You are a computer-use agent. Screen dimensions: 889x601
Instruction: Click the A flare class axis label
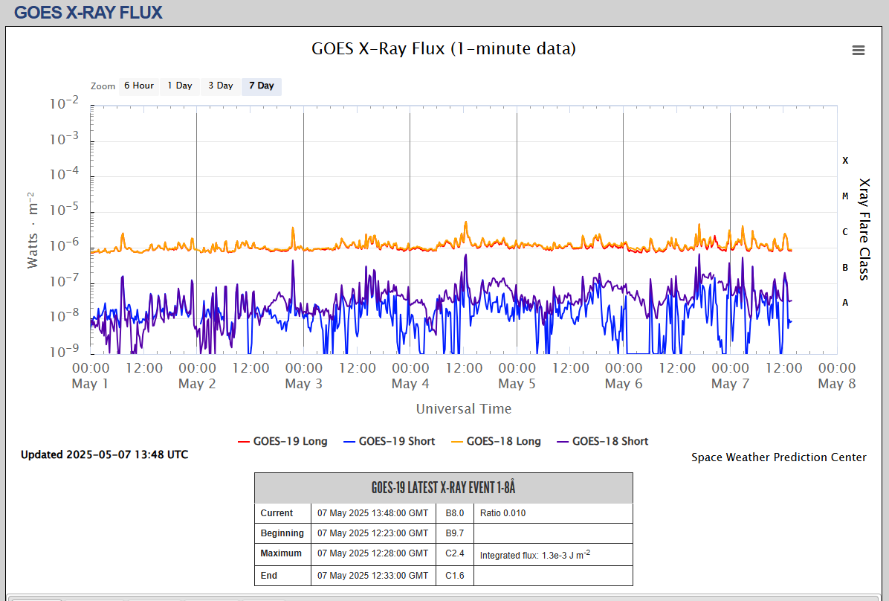pos(845,303)
